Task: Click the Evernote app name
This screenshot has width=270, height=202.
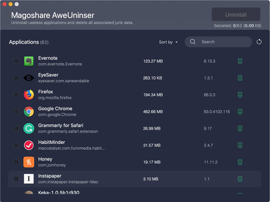Action: (48, 58)
